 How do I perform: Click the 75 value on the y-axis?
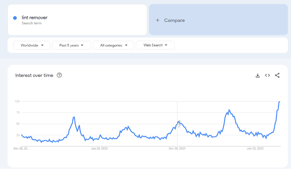pos(18,112)
